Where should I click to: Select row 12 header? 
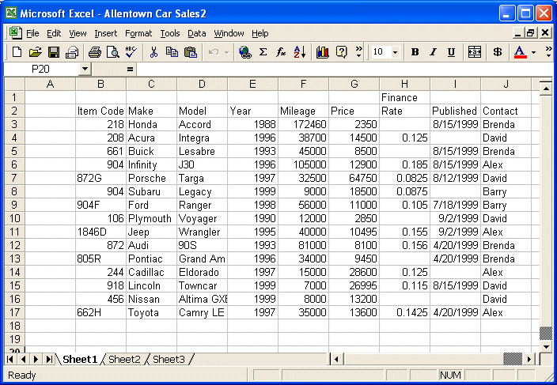[x=14, y=245]
